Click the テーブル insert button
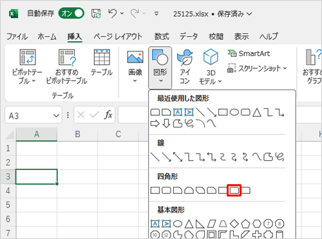This screenshot has width=322, height=239. [x=102, y=62]
